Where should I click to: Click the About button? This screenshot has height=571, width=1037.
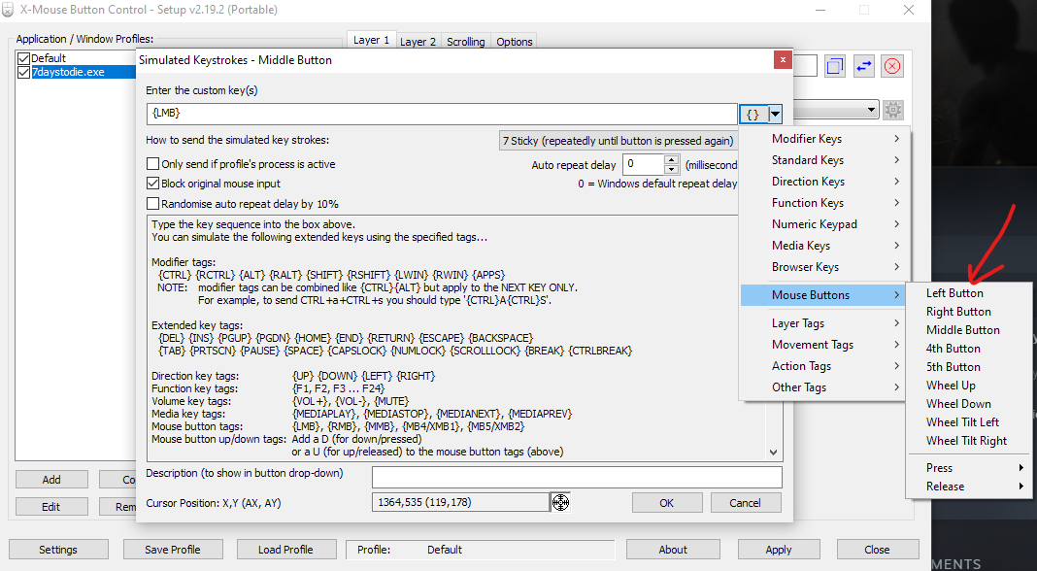tap(673, 550)
